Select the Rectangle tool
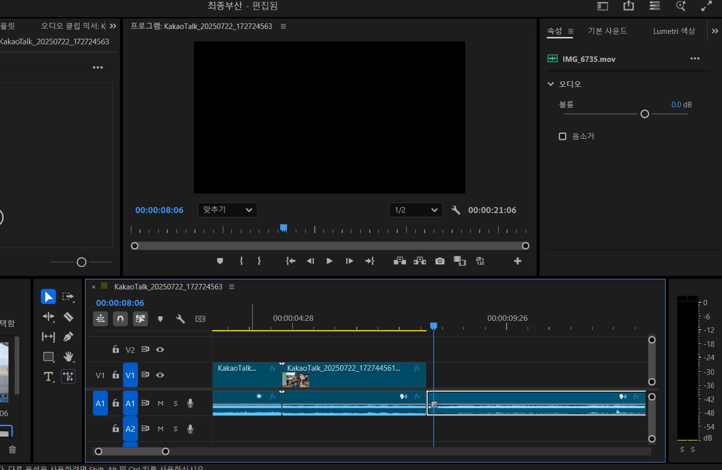 click(x=48, y=357)
